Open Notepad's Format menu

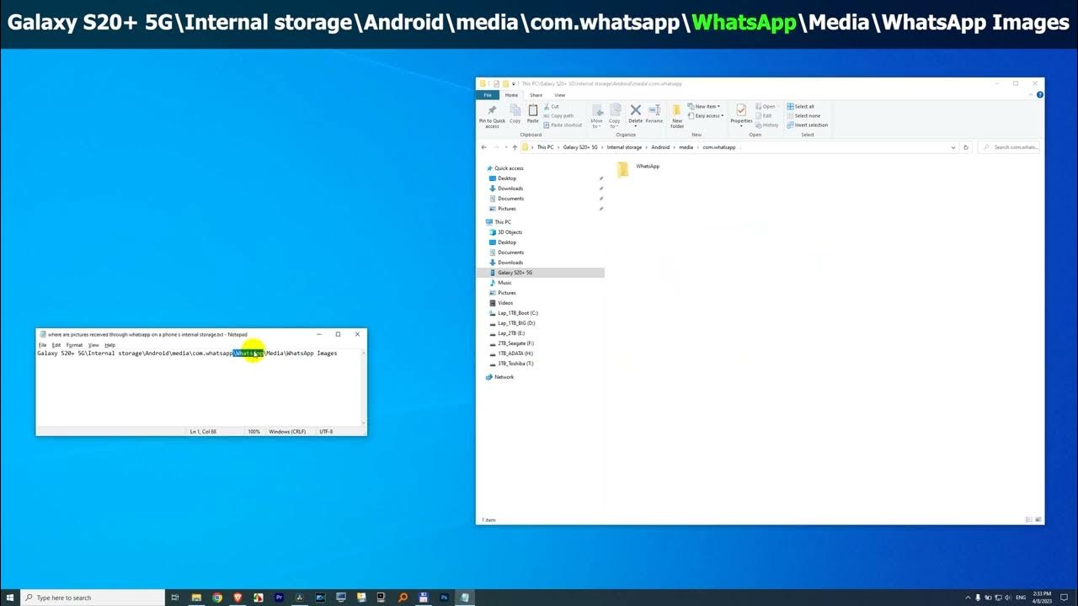[75, 345]
